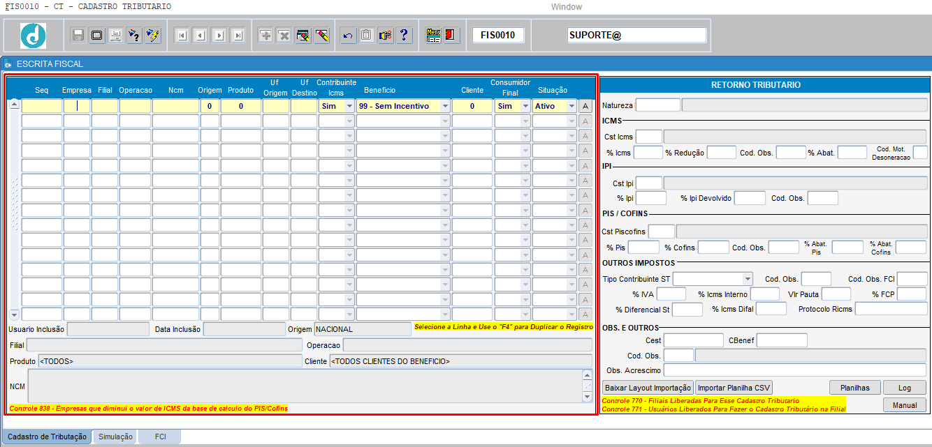
Task: Open Help via question mark icon
Action: (x=405, y=36)
